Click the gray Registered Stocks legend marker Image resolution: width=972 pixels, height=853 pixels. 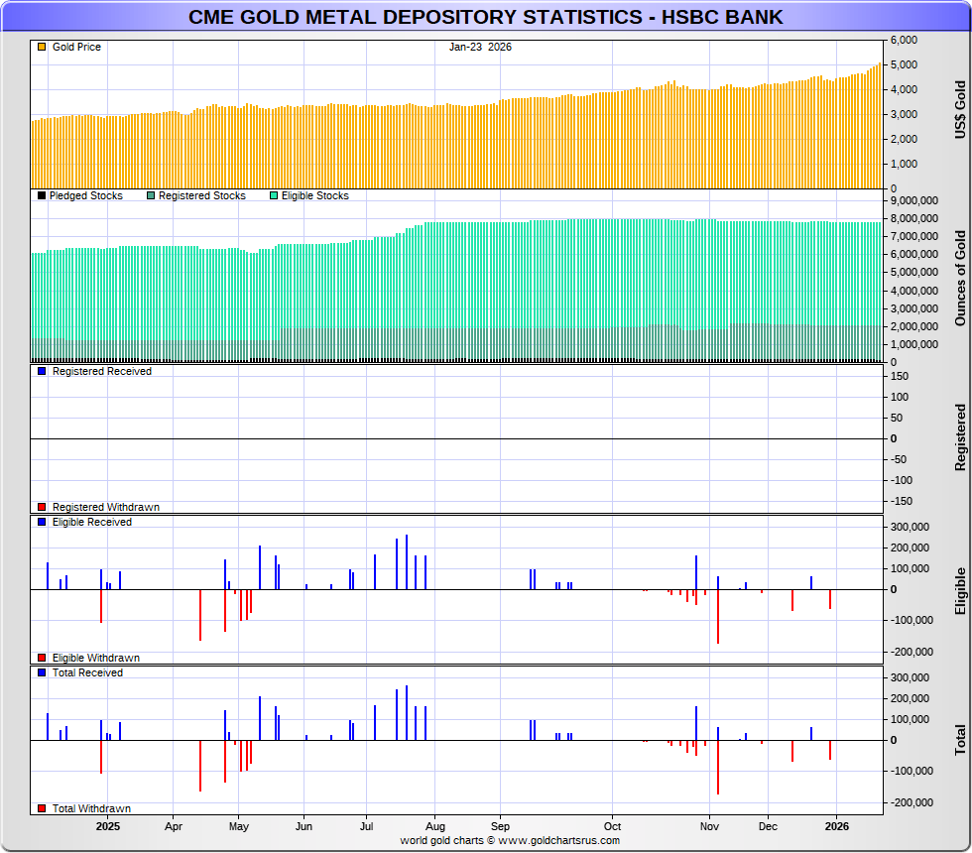click(150, 196)
